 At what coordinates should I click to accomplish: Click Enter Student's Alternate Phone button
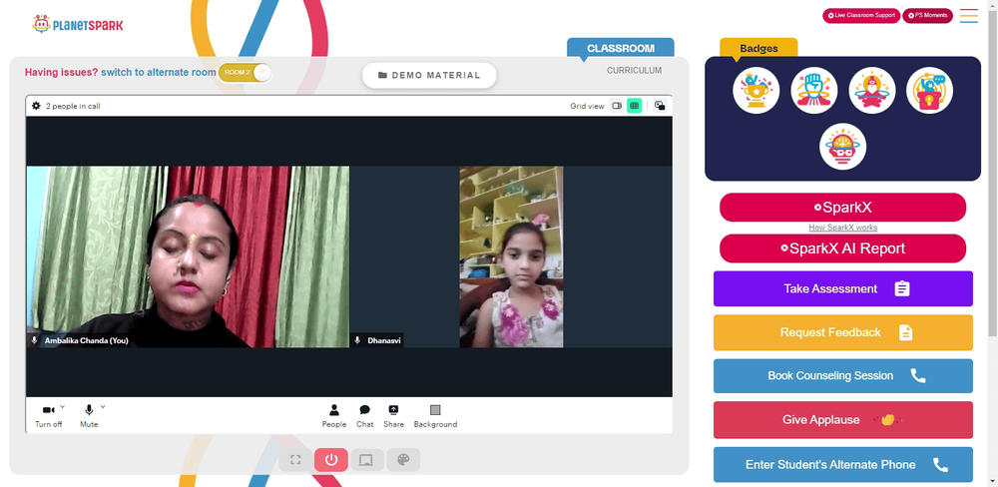pyautogui.click(x=842, y=465)
